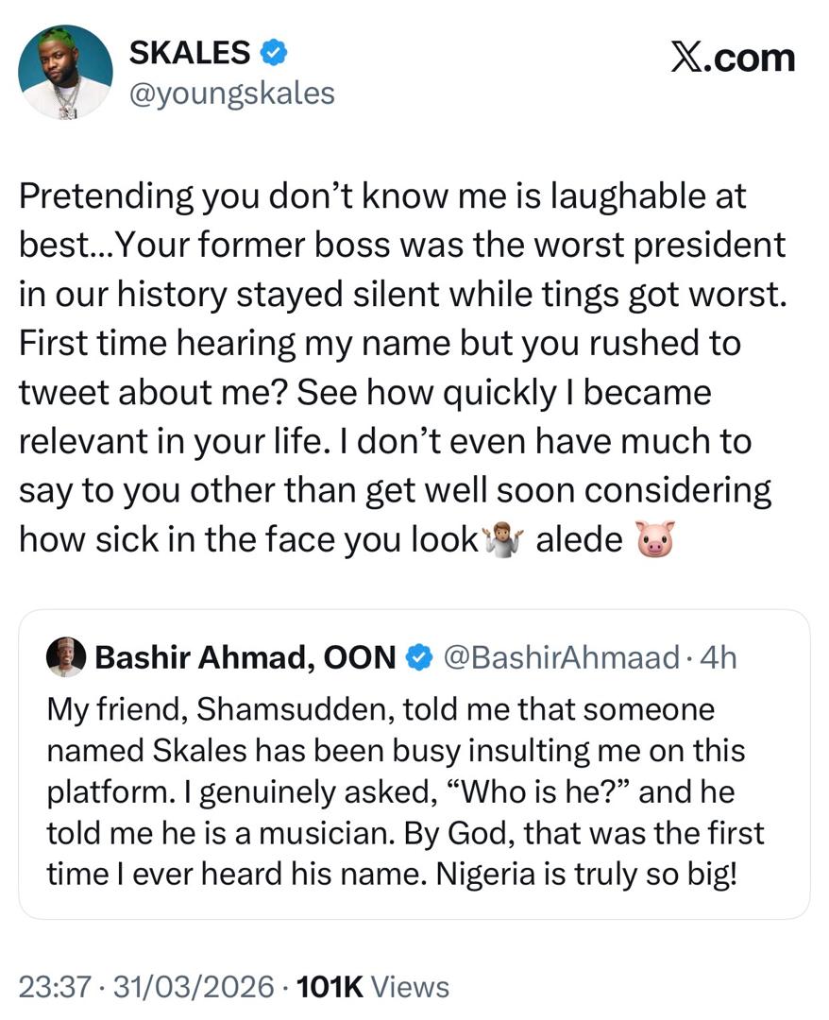Click the shrugging person emoji
The width and height of the screenshot is (829, 1020).
(x=501, y=540)
